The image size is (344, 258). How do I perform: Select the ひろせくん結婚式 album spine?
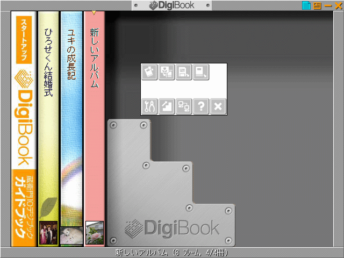(48, 129)
